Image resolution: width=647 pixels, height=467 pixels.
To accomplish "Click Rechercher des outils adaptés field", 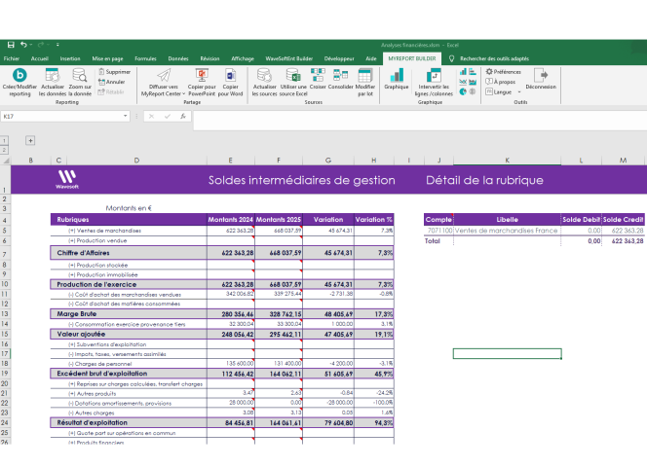I will click(x=494, y=58).
